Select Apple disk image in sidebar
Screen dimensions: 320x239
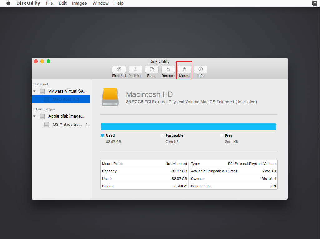click(x=66, y=116)
